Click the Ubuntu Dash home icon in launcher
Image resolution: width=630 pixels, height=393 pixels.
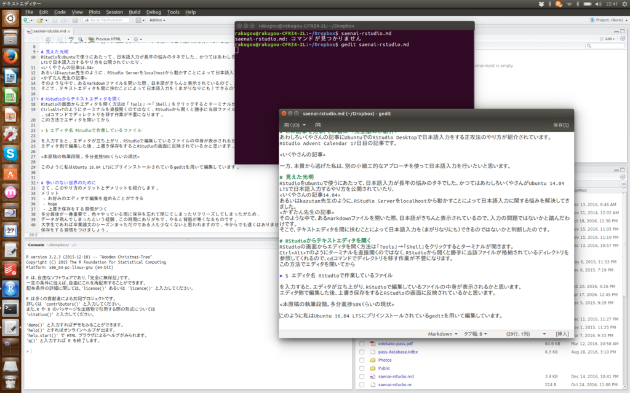pyautogui.click(x=10, y=18)
